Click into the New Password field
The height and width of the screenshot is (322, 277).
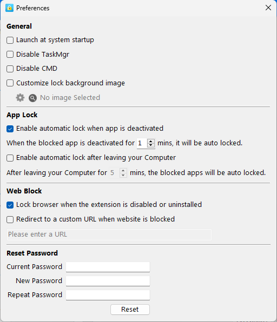click(108, 281)
